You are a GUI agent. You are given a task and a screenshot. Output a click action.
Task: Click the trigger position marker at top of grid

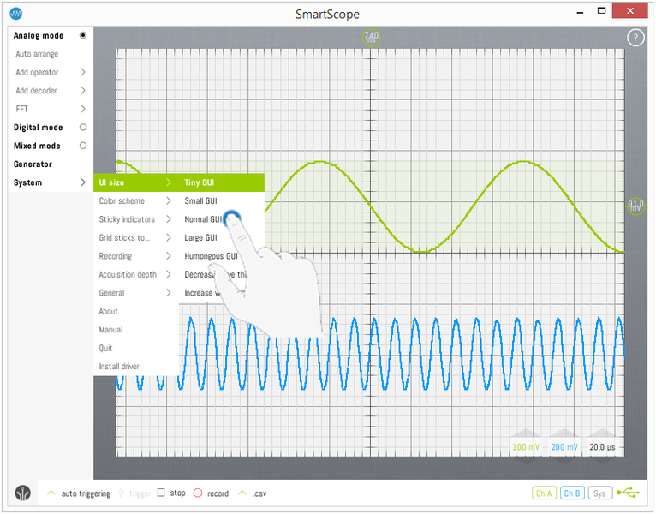(371, 37)
